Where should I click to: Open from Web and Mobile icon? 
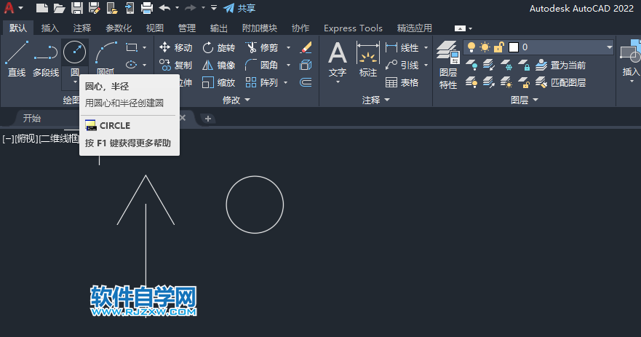pyautogui.click(x=112, y=8)
